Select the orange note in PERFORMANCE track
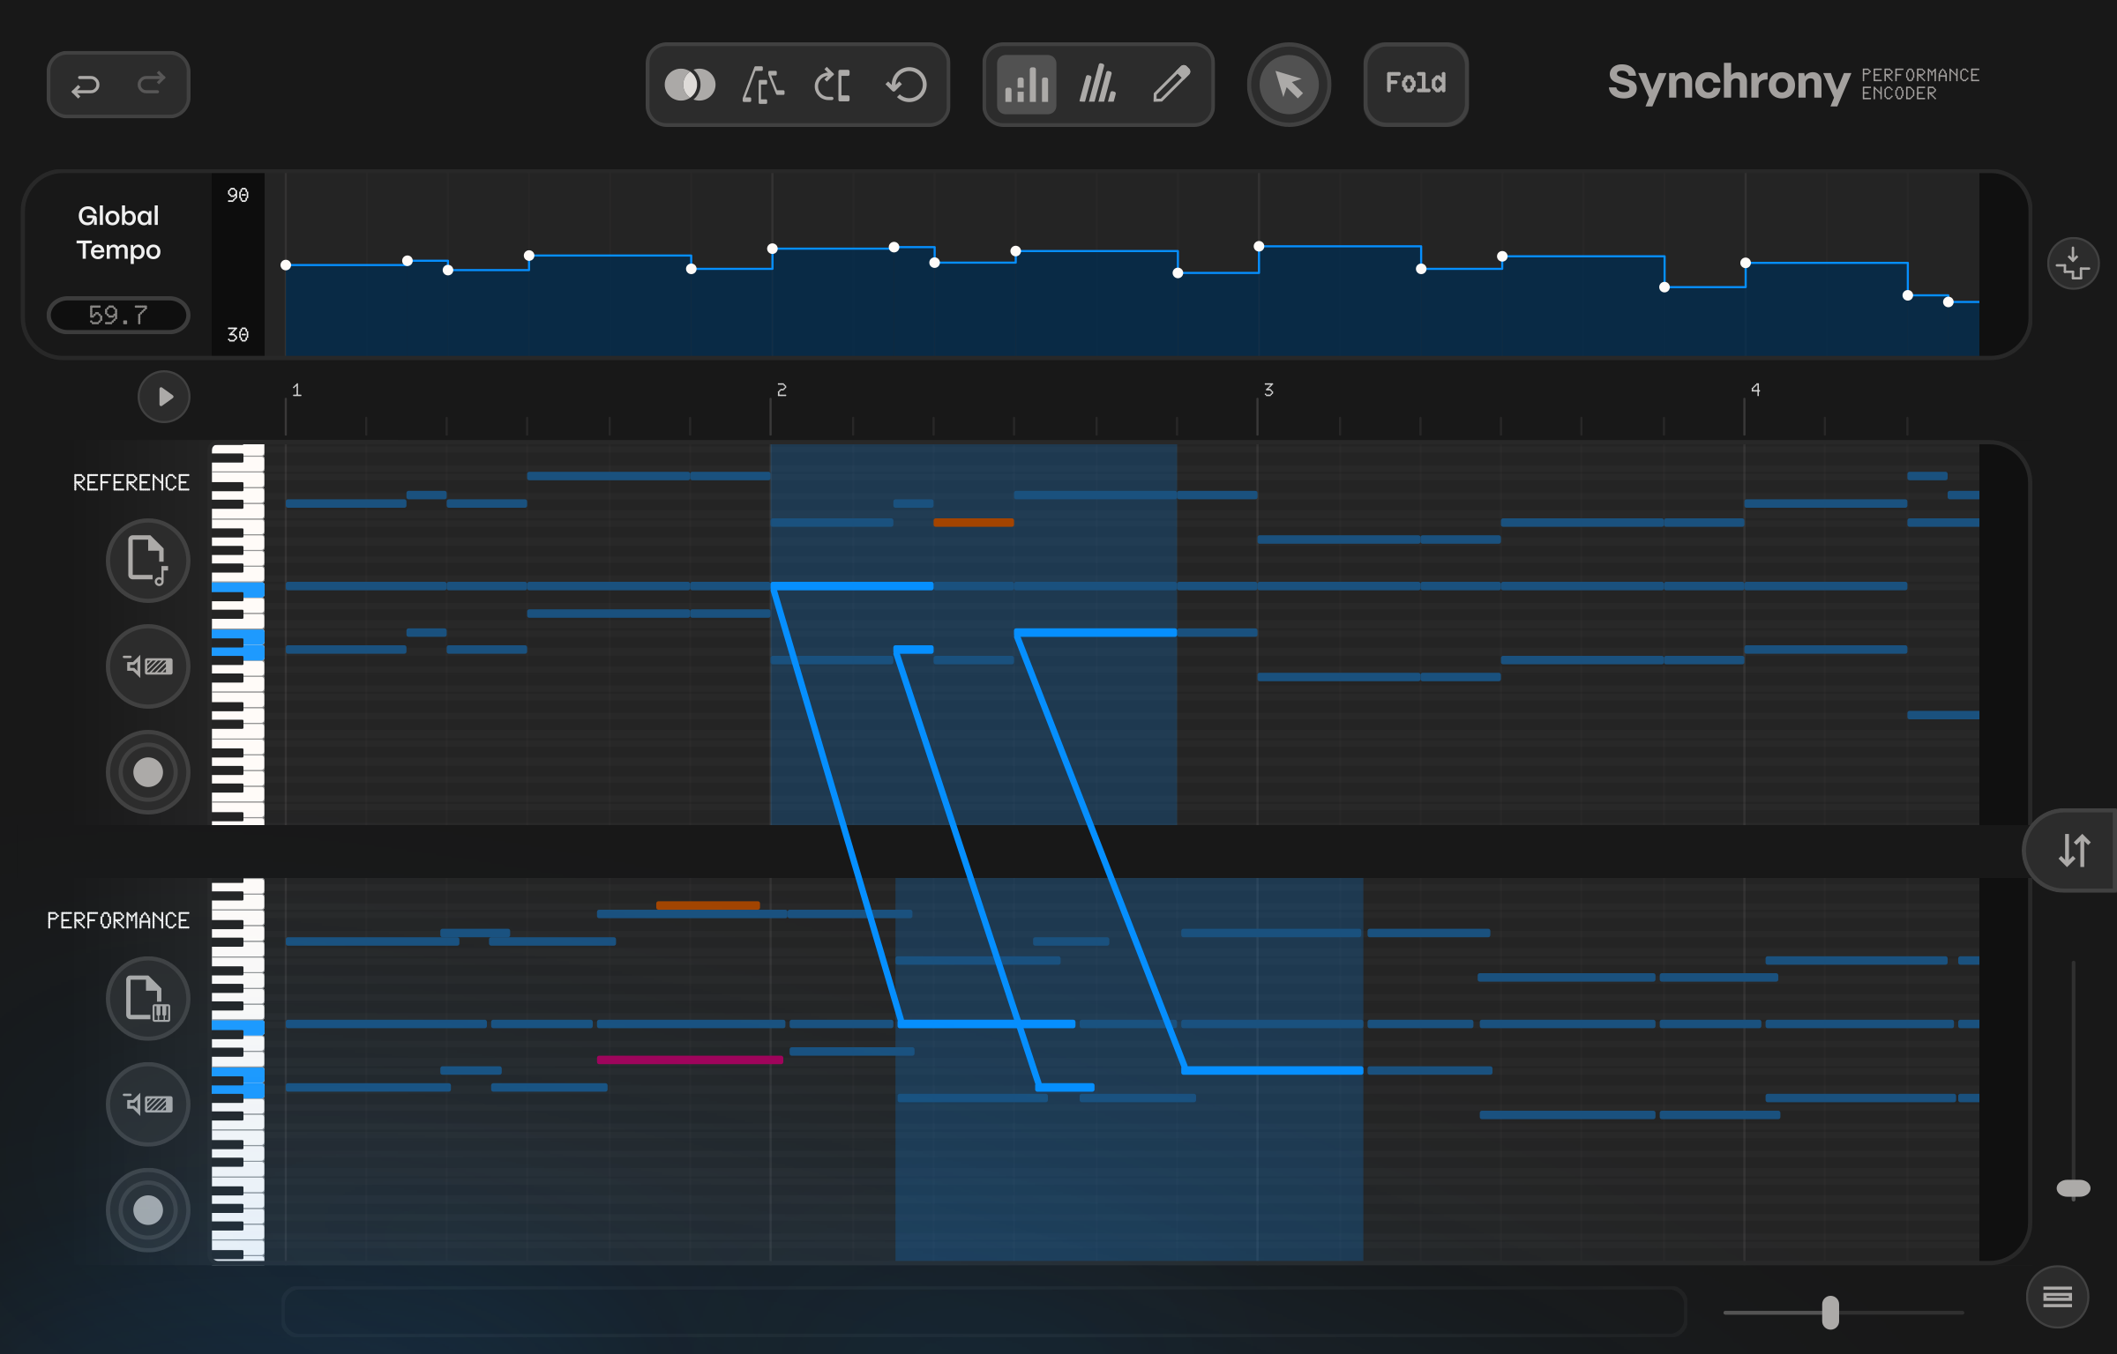The image size is (2117, 1354). point(707,904)
